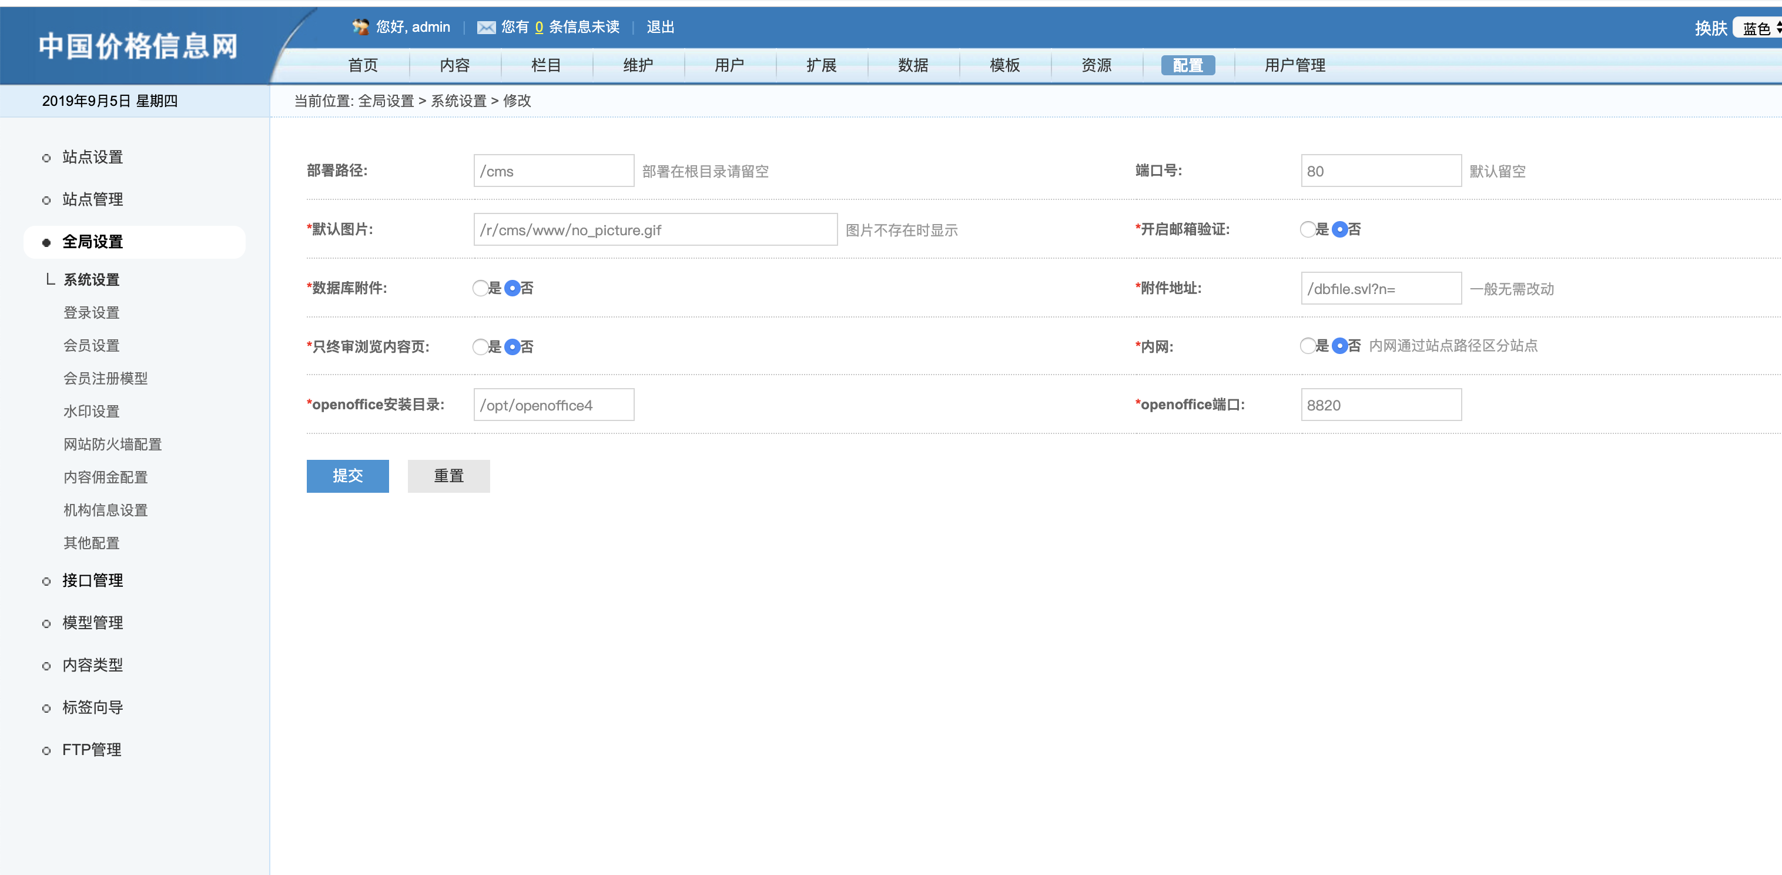
Task: Open the 模板 navigation tab
Action: pos(1004,65)
